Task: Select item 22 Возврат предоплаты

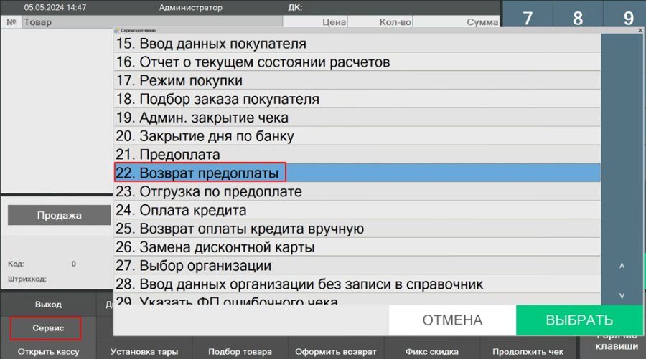Action: click(x=357, y=173)
